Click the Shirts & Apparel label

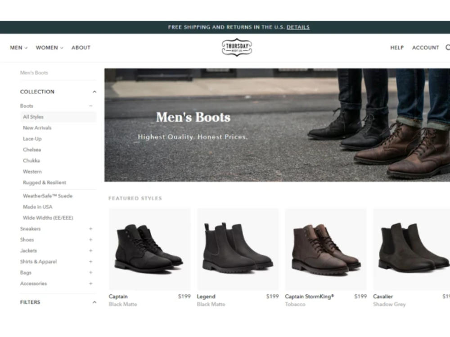pyautogui.click(x=38, y=262)
